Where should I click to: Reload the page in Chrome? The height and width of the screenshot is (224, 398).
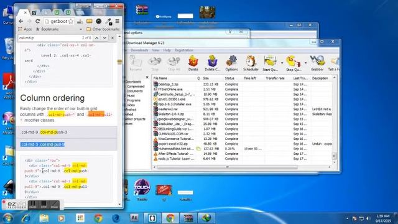[x=37, y=21]
